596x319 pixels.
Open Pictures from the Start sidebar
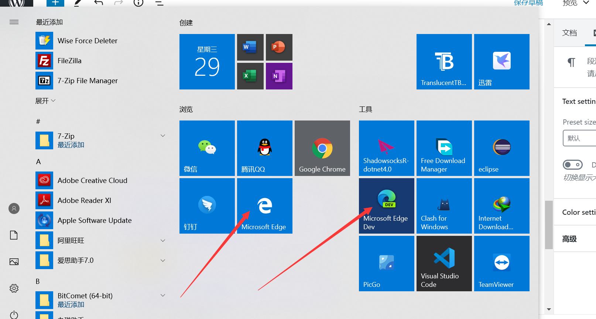tap(14, 262)
